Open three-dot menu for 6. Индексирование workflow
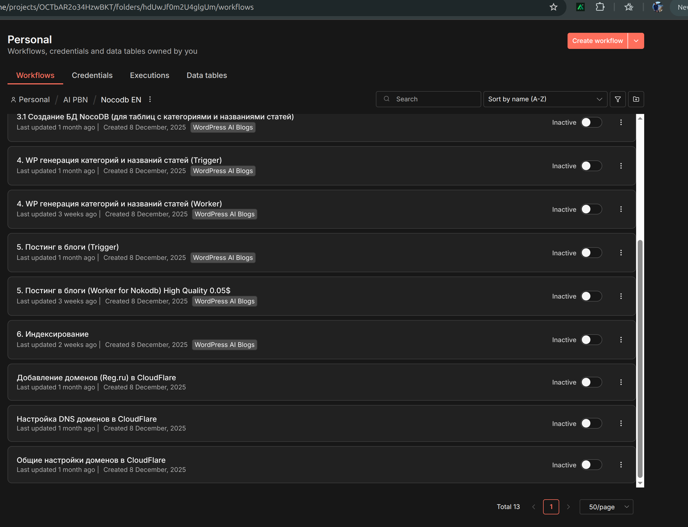Screen dimensions: 688x527 [621, 340]
